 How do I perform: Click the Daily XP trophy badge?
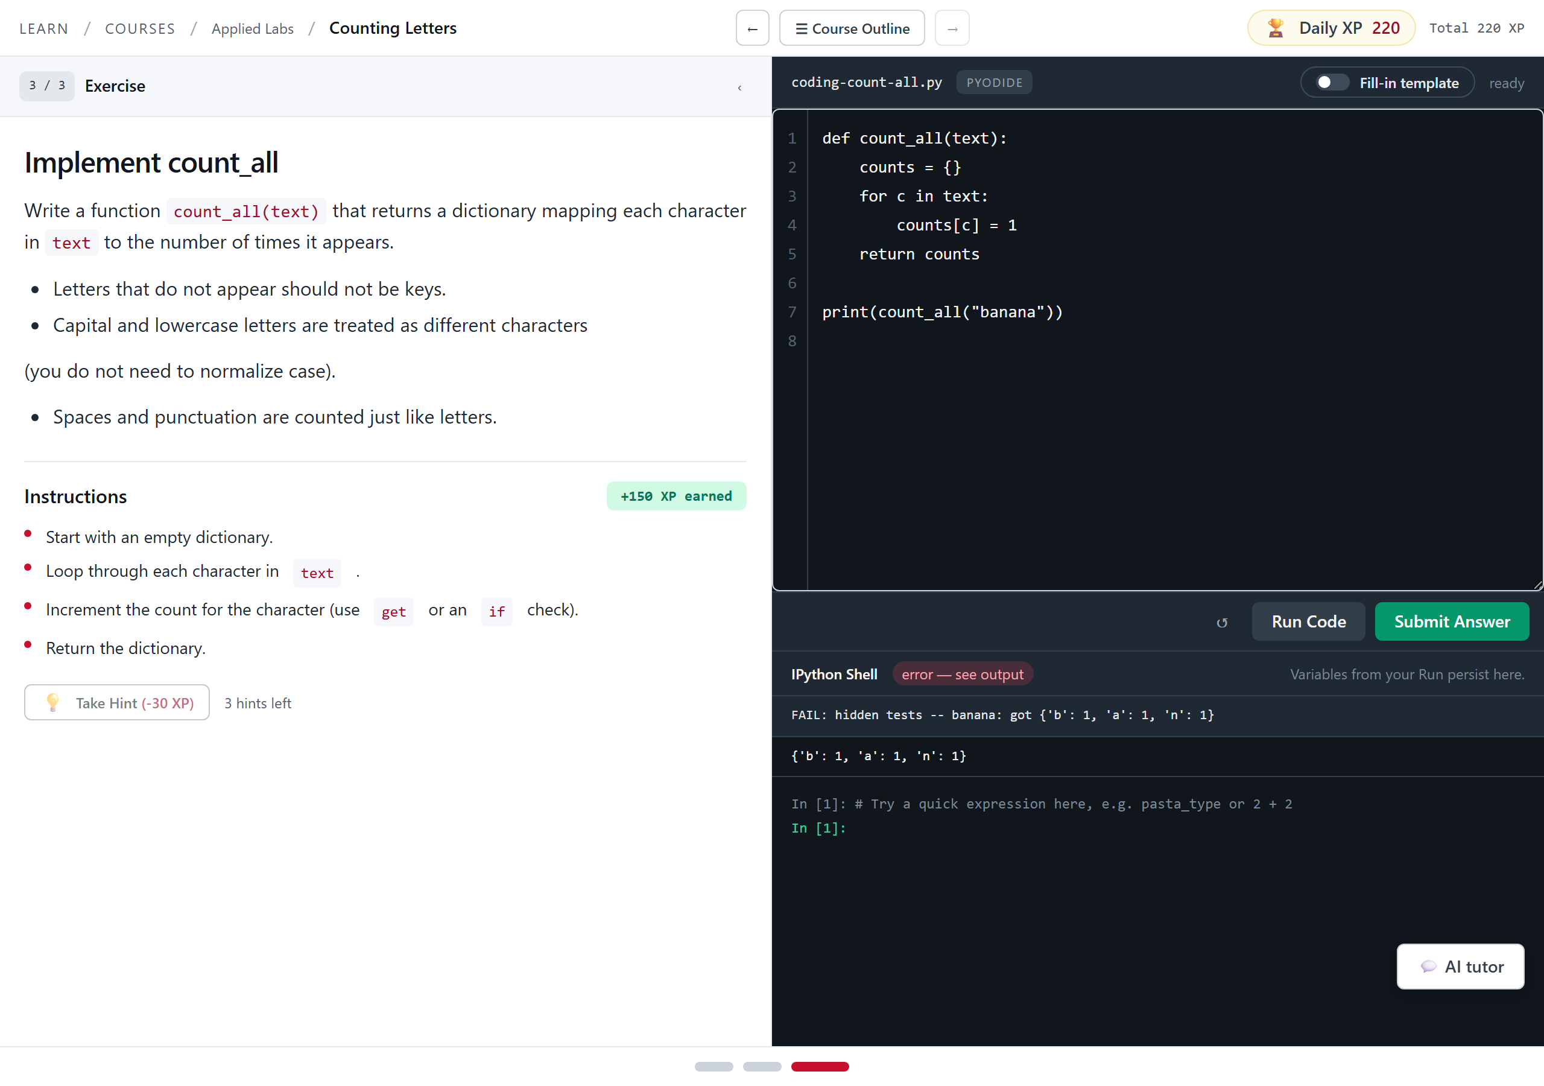[x=1331, y=28]
